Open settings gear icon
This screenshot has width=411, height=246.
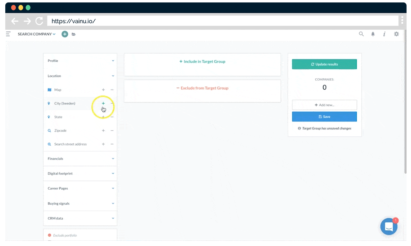[x=396, y=34]
